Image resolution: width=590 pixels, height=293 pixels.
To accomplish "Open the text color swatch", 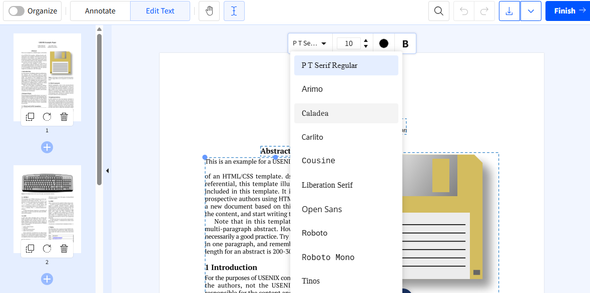I will tap(383, 43).
